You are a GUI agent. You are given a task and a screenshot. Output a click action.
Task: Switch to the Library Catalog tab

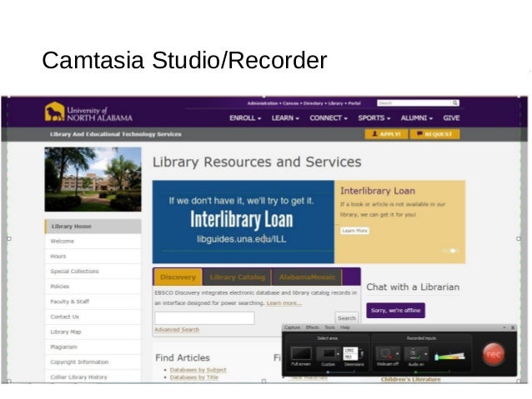point(237,277)
